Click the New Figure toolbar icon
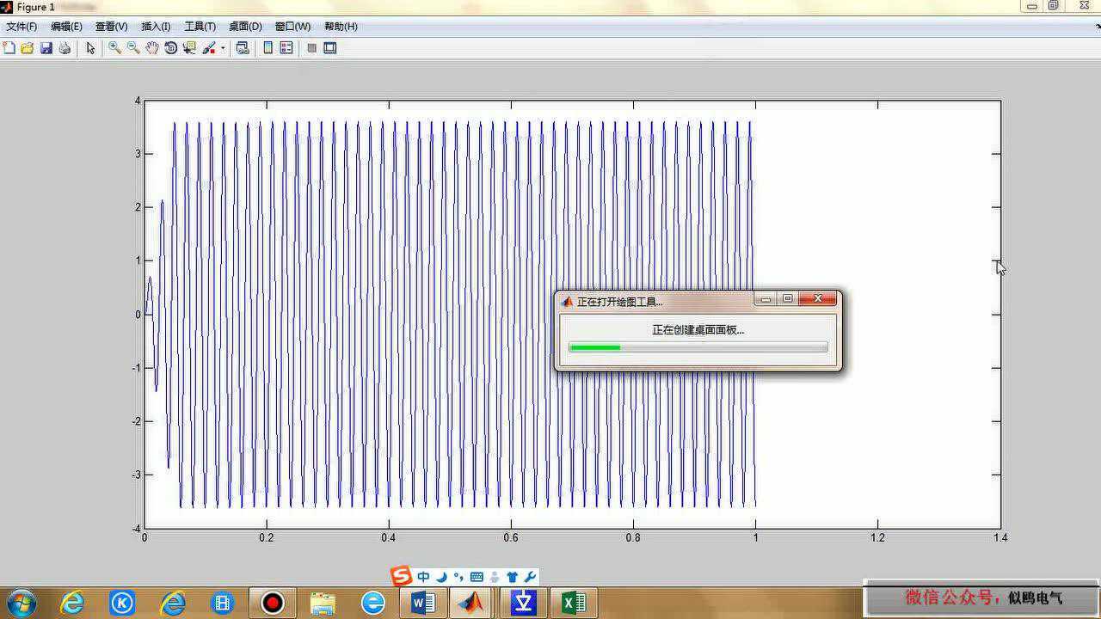The image size is (1101, 619). pos(9,48)
